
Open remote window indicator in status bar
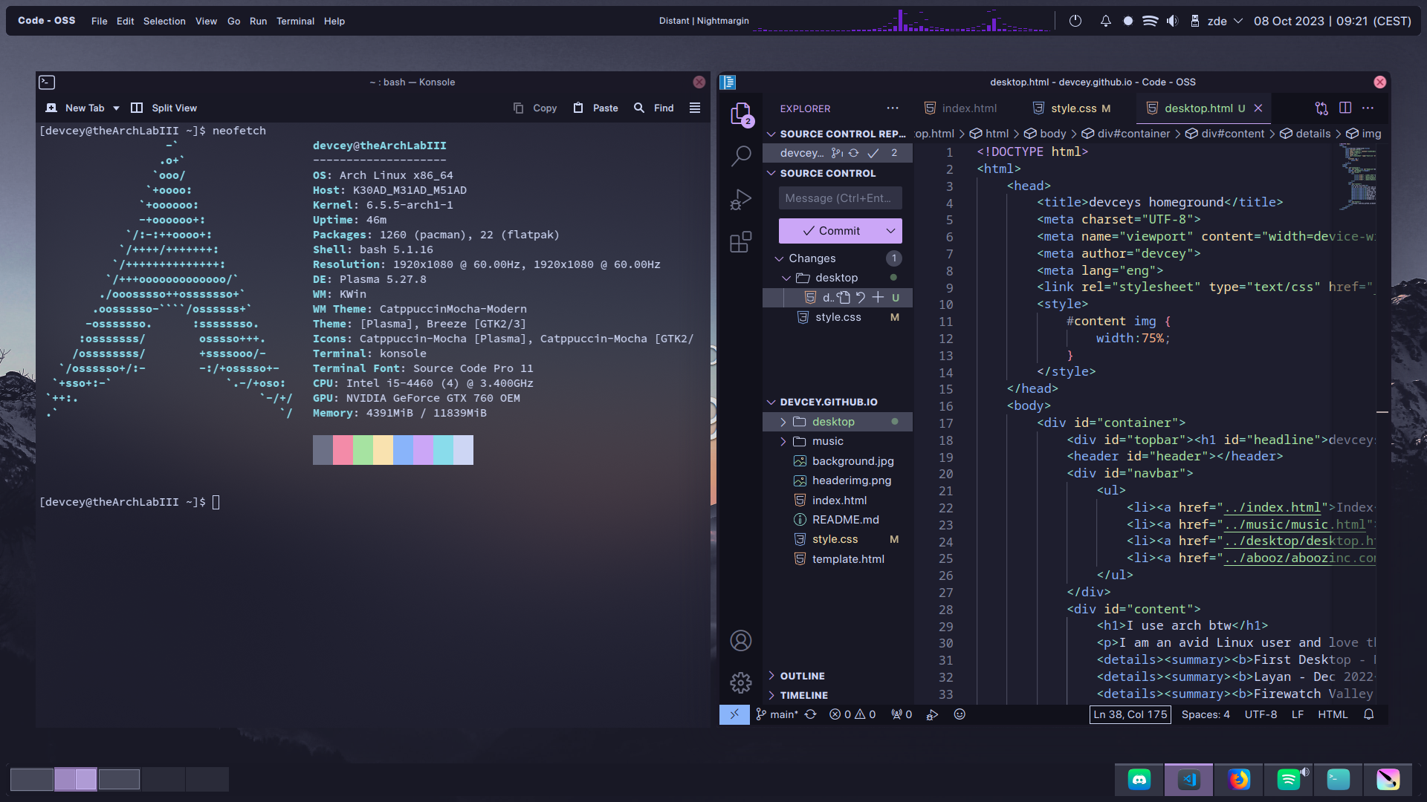[x=734, y=714]
